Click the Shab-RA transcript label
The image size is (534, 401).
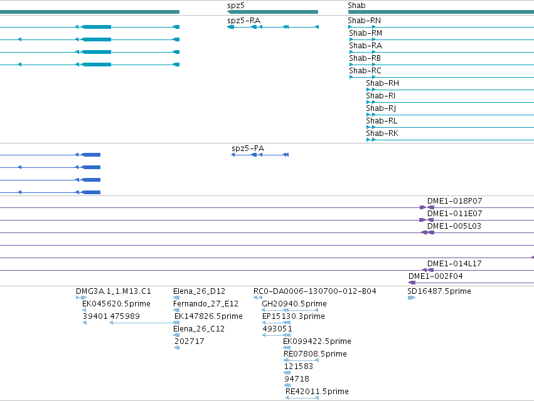tap(365, 46)
